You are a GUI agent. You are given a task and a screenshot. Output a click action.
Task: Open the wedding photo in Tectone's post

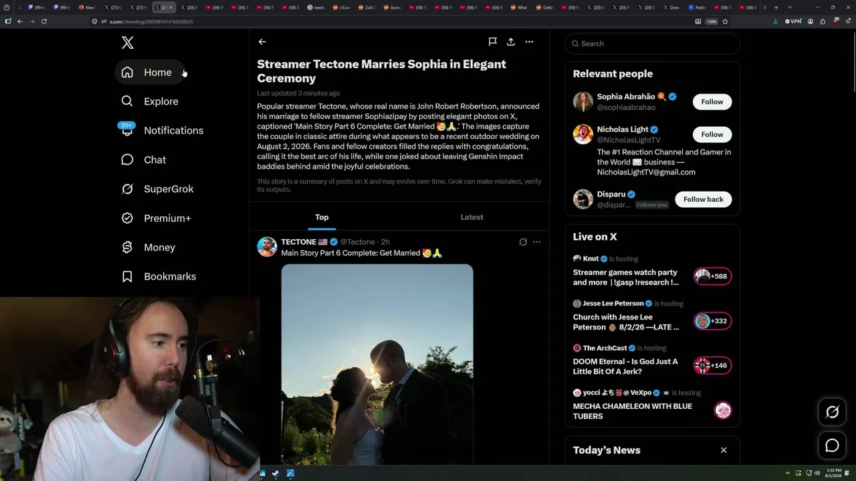[x=377, y=364]
